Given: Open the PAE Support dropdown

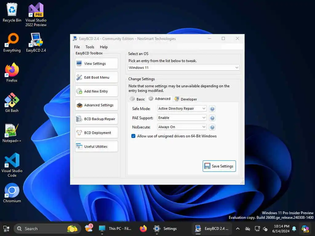Looking at the screenshot, I should (182, 118).
